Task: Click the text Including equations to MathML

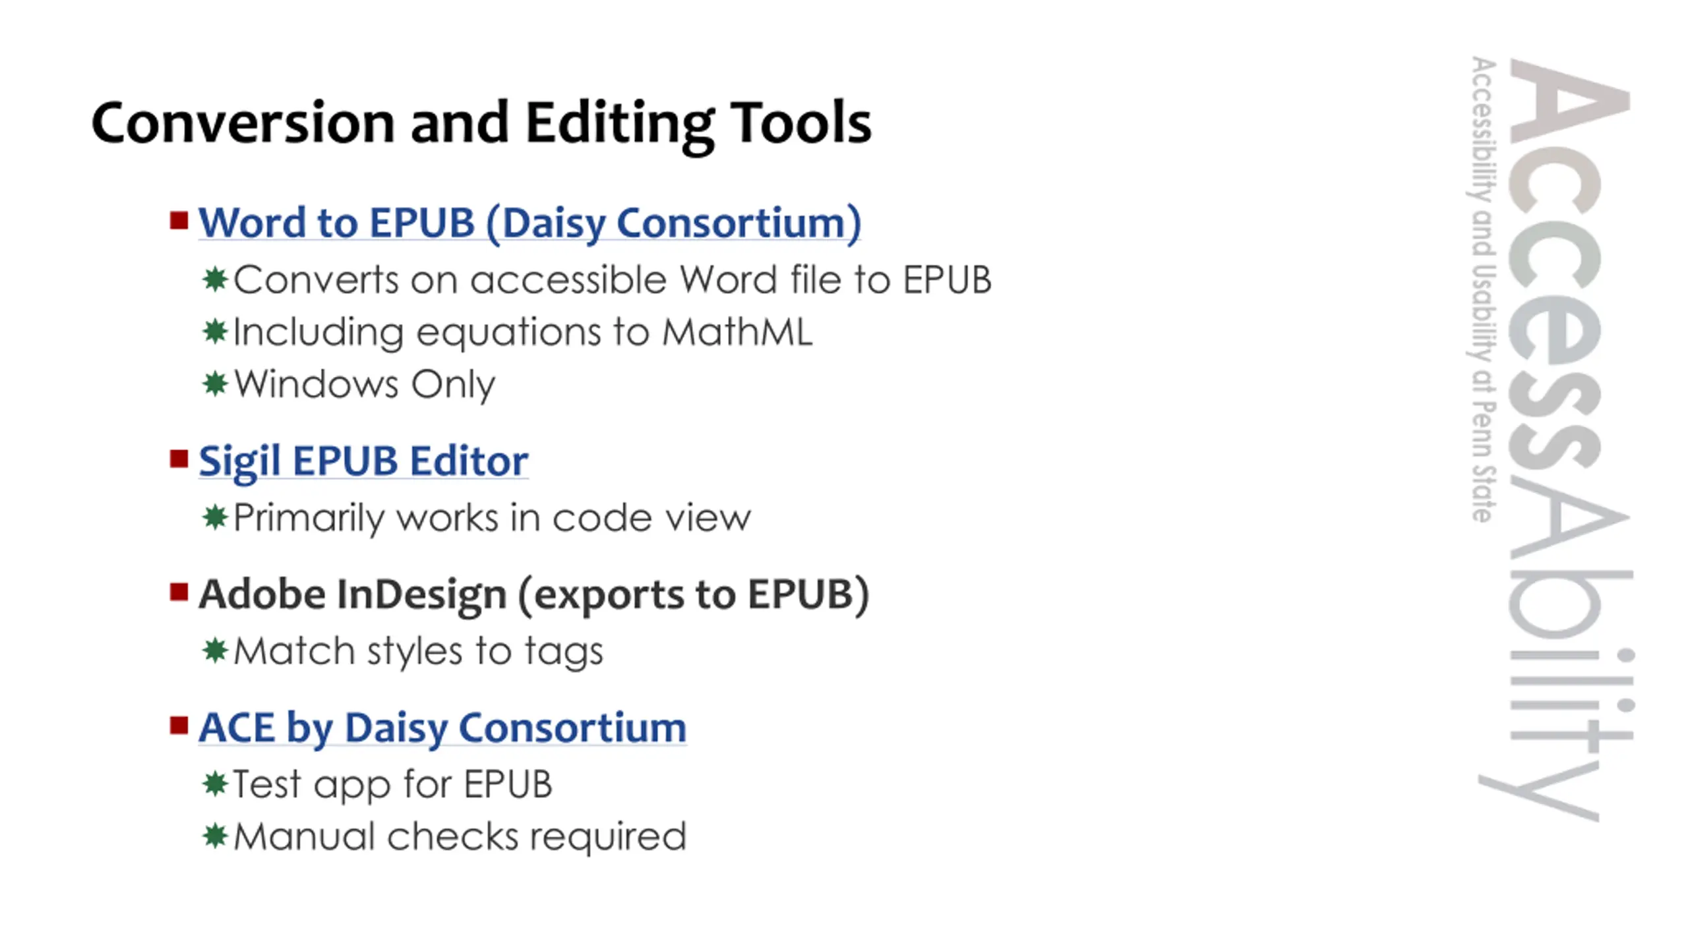Action: coord(522,331)
